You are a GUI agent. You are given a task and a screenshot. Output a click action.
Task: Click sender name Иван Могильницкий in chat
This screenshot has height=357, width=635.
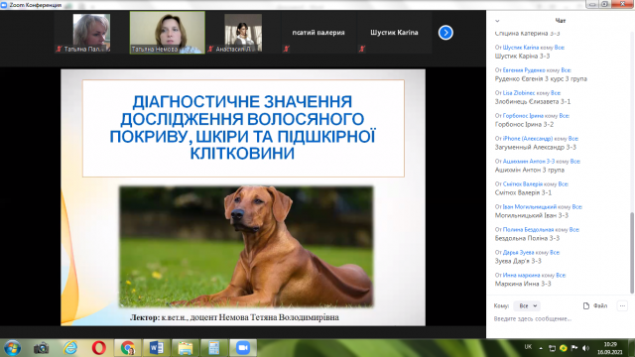pos(529,207)
